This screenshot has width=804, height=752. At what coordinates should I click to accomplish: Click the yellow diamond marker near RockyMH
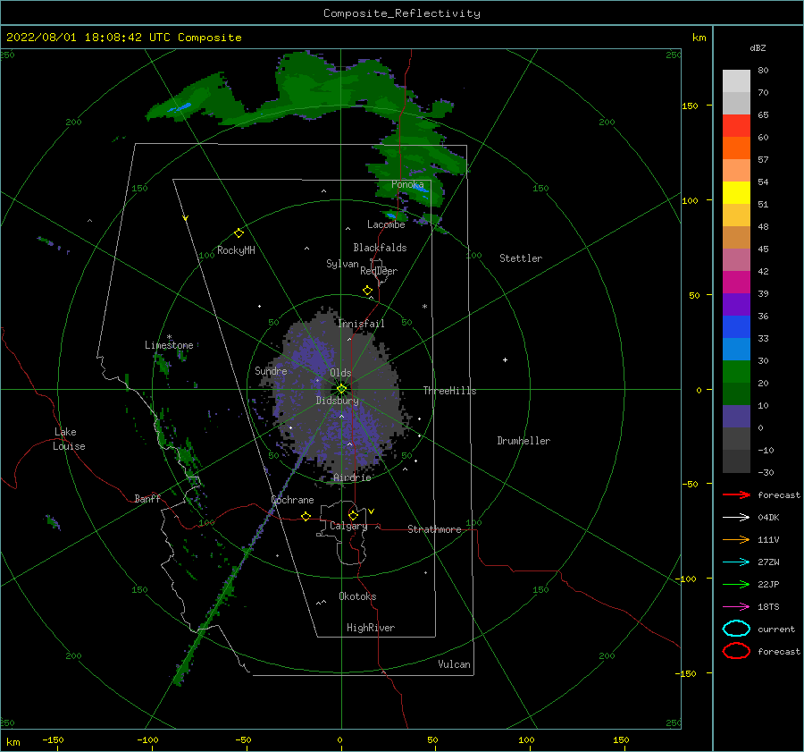pyautogui.click(x=239, y=233)
